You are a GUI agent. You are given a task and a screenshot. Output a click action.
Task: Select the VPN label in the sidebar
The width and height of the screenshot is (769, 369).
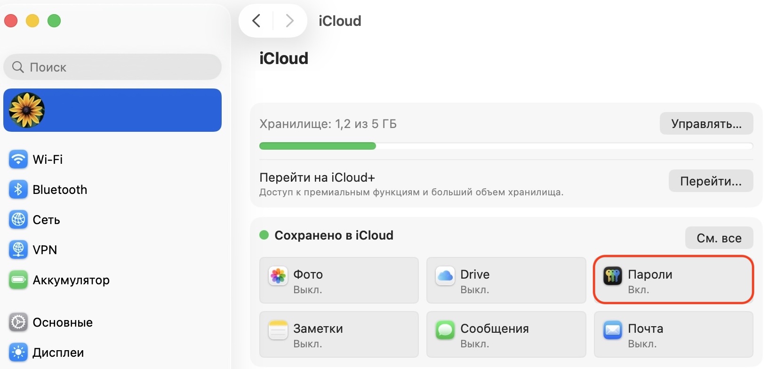coord(45,250)
